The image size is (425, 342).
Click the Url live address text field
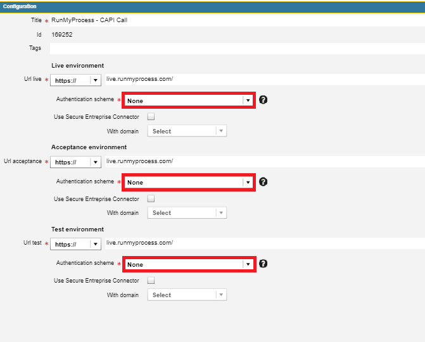coord(263,80)
